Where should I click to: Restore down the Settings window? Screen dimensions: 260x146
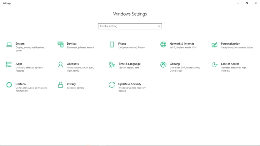click(247, 3)
